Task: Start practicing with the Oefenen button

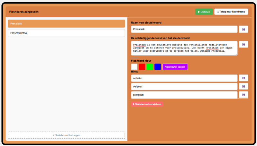Action: [204, 12]
